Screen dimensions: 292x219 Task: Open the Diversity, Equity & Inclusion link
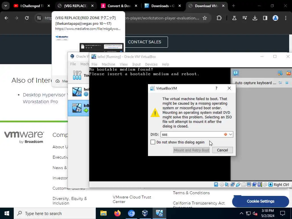coord(70,201)
